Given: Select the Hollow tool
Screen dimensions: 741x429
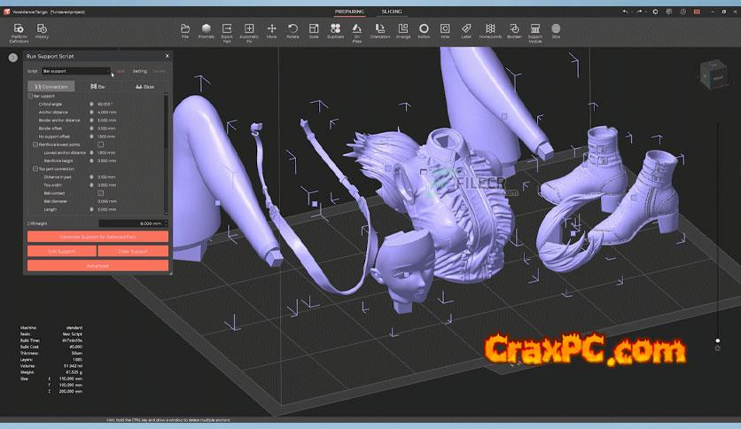Looking at the screenshot, I should click(424, 32).
